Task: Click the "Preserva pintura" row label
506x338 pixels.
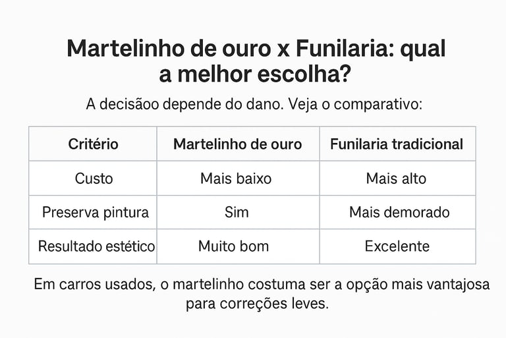Action: pos(95,212)
